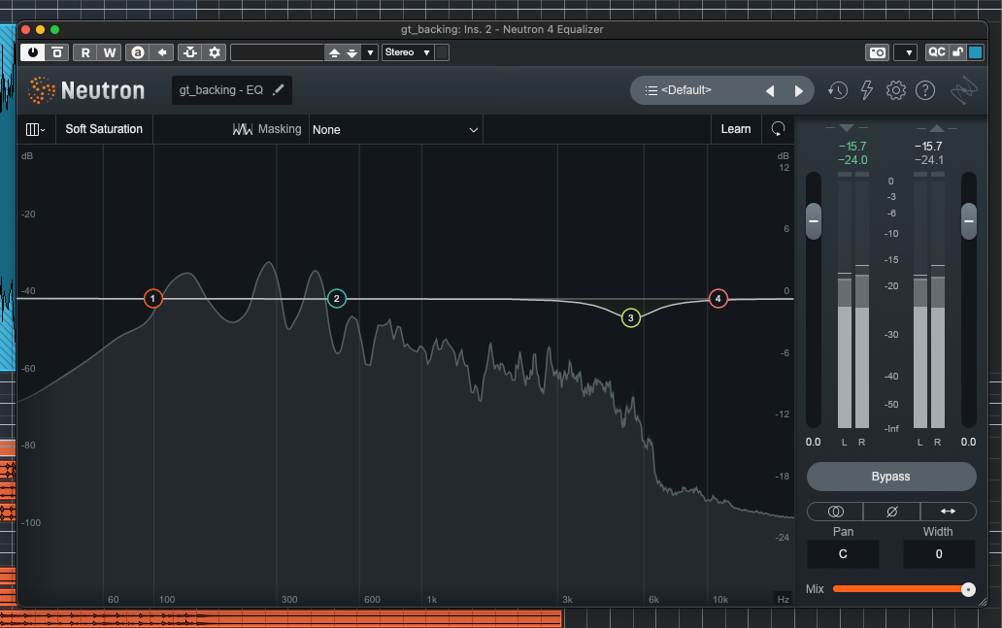1002x628 pixels.
Task: Click the output meter up-triangle marker
Action: pos(937,128)
